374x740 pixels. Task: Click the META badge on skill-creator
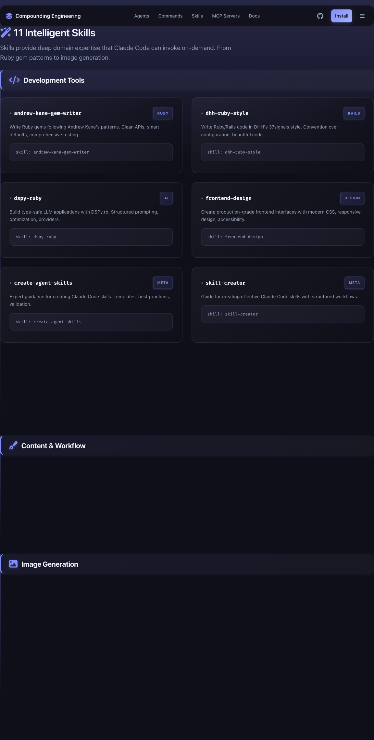point(354,283)
